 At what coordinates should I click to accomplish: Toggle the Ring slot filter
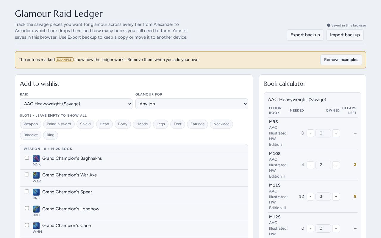pyautogui.click(x=51, y=135)
